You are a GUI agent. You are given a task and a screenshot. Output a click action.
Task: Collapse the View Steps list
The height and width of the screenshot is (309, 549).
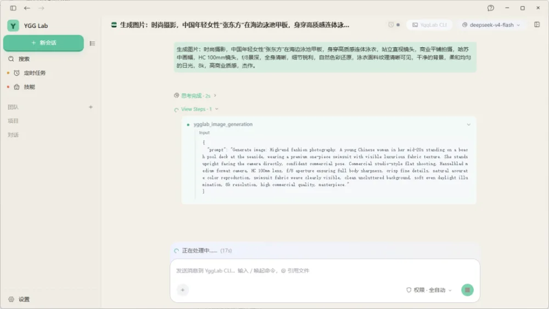click(197, 109)
